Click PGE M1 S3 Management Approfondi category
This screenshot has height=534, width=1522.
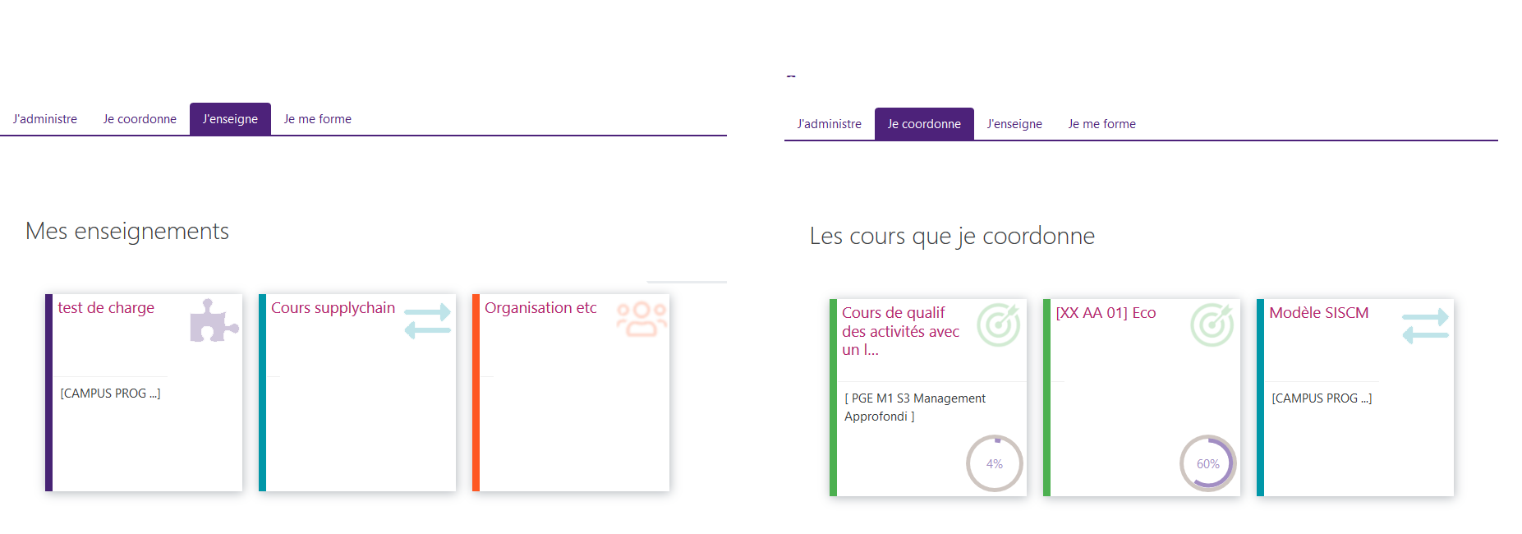[914, 407]
